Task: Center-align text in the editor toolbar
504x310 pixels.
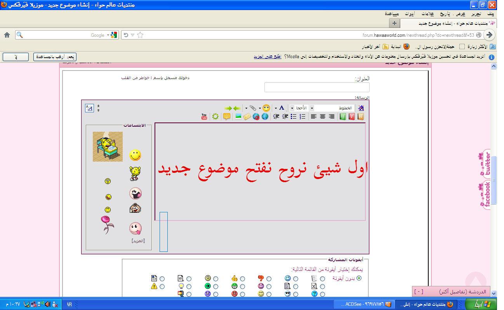Action: 322,116
